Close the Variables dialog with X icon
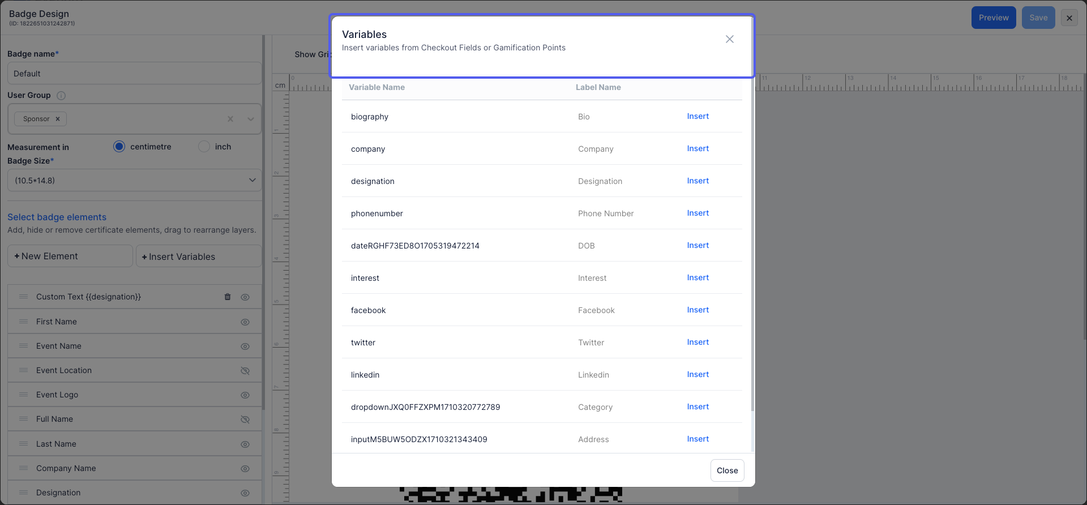 coord(730,39)
